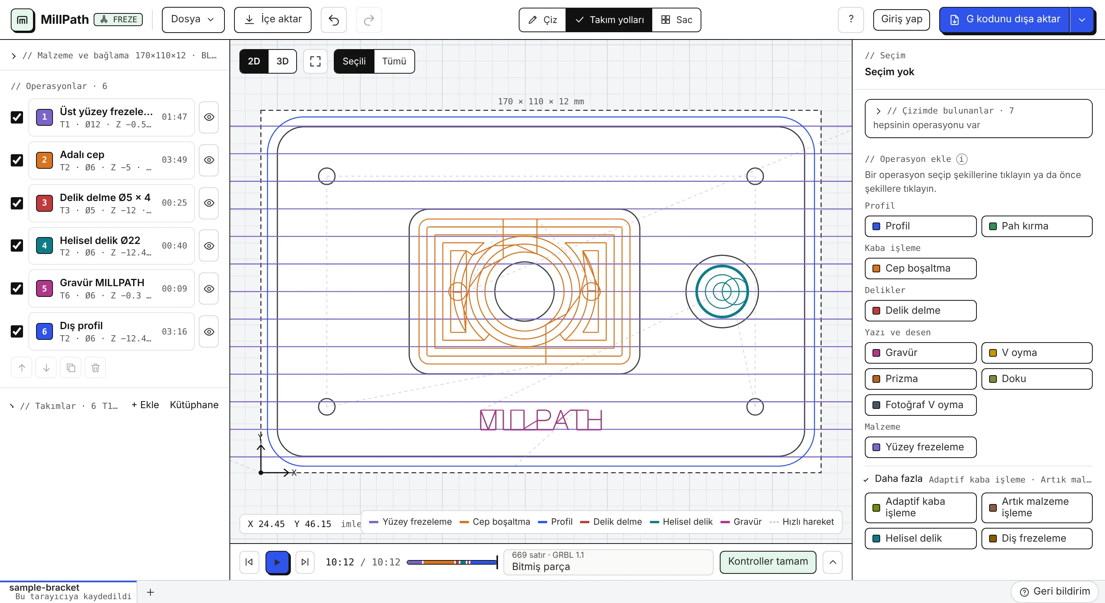Toggle eye icon for Dış profil operation
1105x603 pixels.
pos(209,331)
